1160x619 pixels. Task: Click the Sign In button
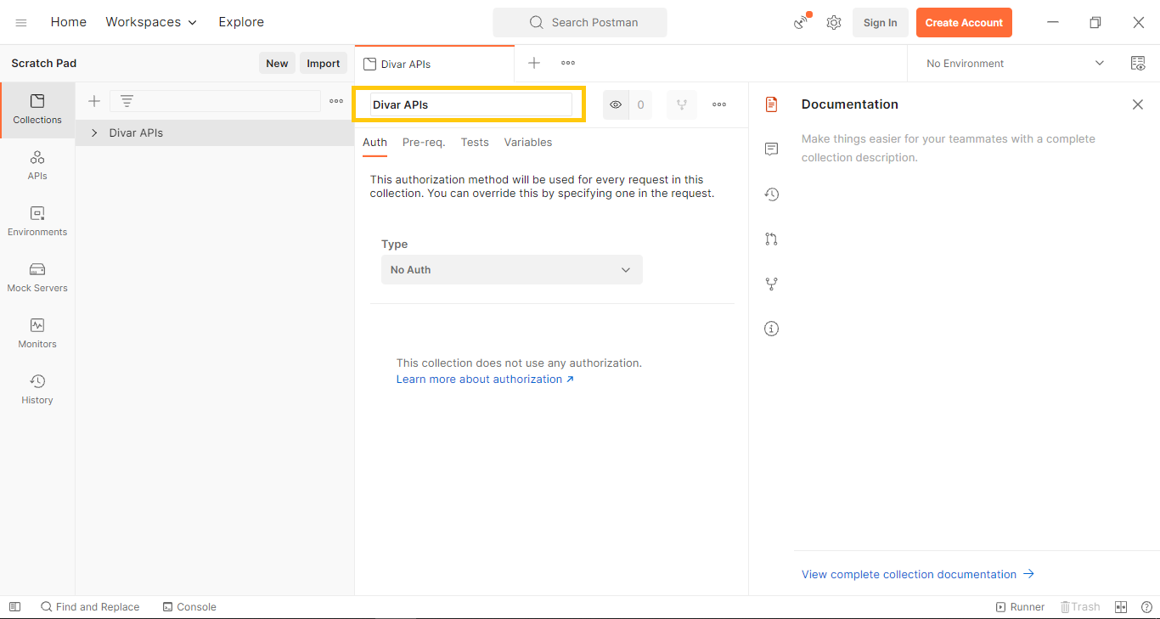(880, 23)
